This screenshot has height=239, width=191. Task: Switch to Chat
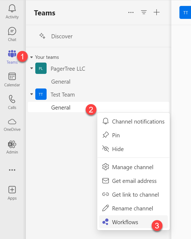click(12, 34)
